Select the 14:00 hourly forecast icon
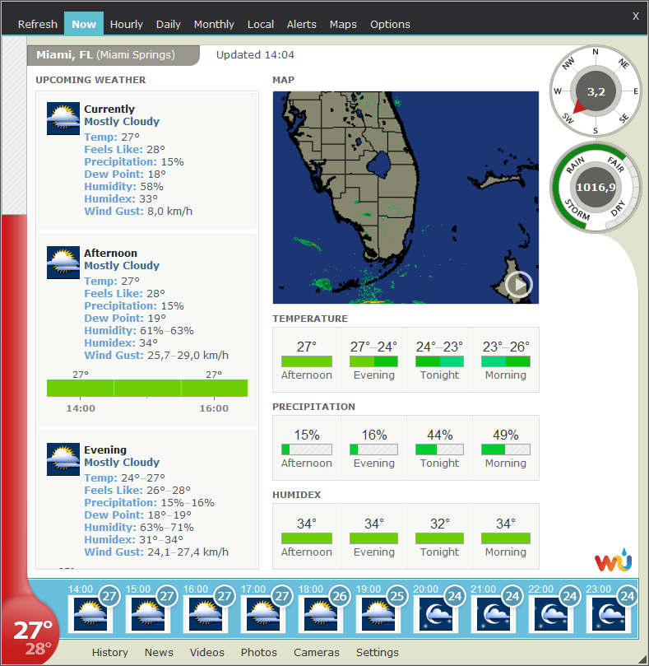Screen dimensions: 649x666 (87, 614)
